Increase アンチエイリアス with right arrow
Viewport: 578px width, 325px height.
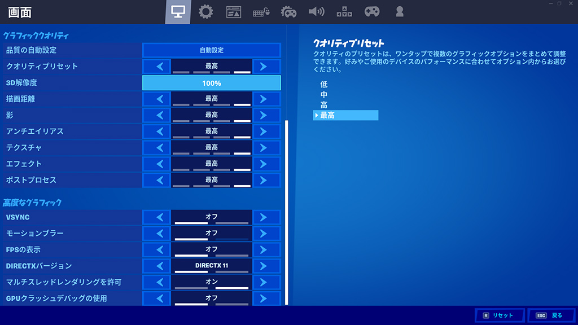(x=266, y=131)
